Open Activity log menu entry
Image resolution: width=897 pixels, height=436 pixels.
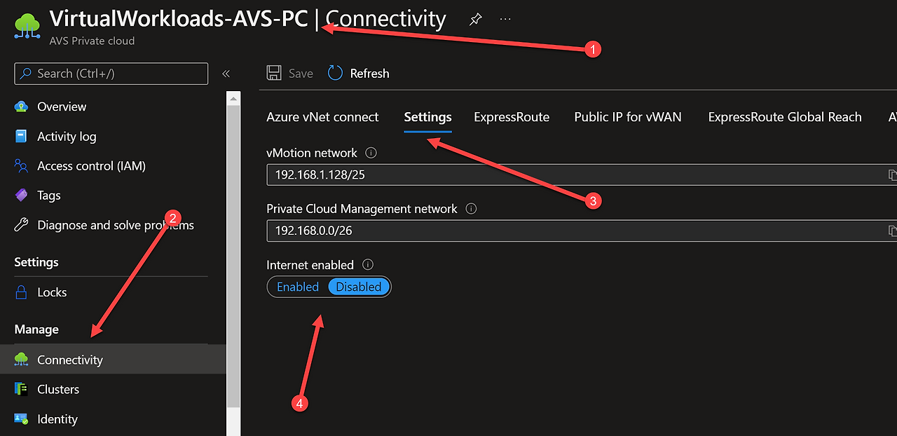pyautogui.click(x=67, y=137)
